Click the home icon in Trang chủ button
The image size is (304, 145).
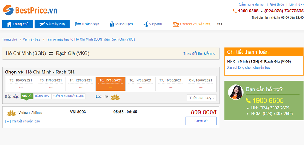click(9, 24)
